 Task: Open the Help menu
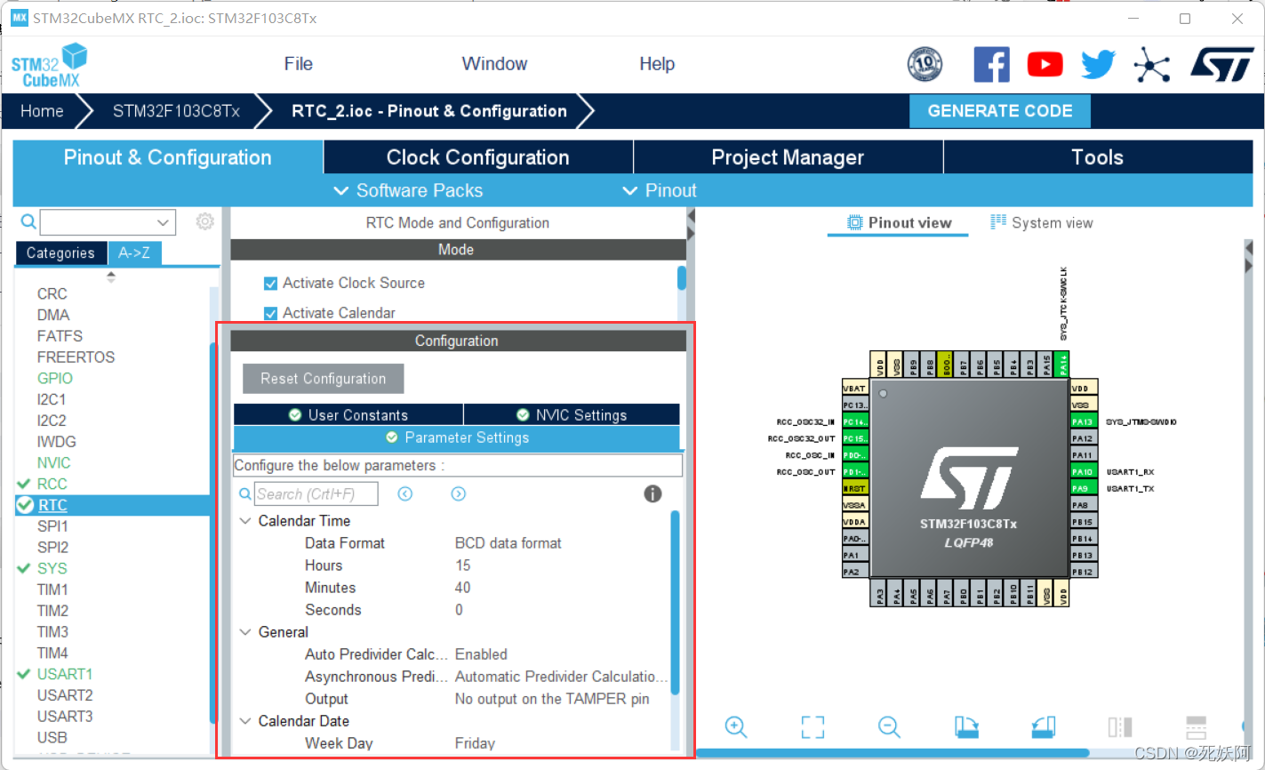tap(657, 64)
